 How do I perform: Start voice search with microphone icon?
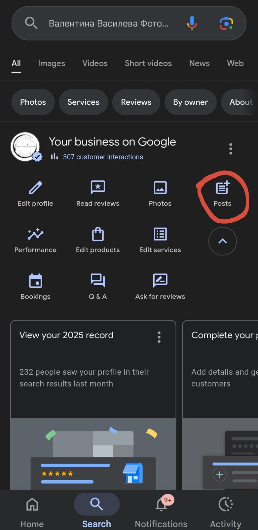(x=192, y=23)
